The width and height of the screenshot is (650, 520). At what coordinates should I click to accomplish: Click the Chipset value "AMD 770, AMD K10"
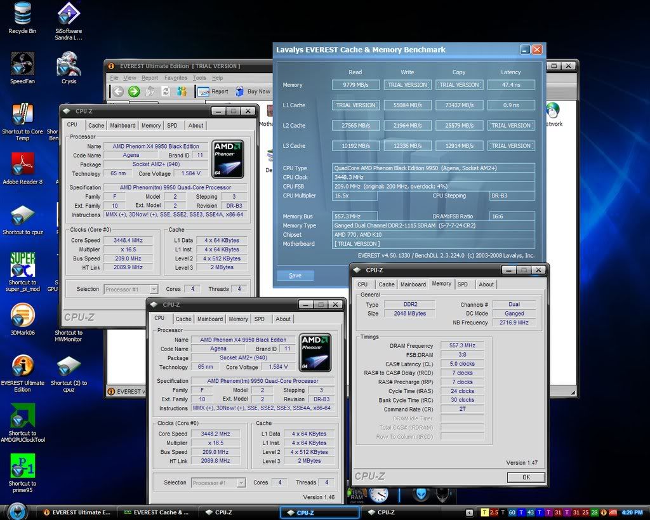click(434, 234)
